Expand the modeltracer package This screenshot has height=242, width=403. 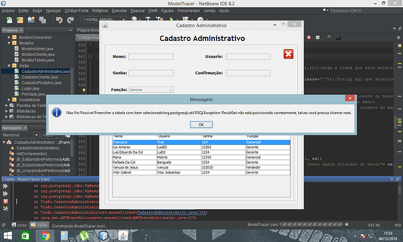tap(9, 100)
